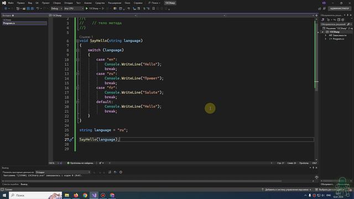354x199 pixels.
Task: Click the Windows taskbar search field
Action: point(35,195)
